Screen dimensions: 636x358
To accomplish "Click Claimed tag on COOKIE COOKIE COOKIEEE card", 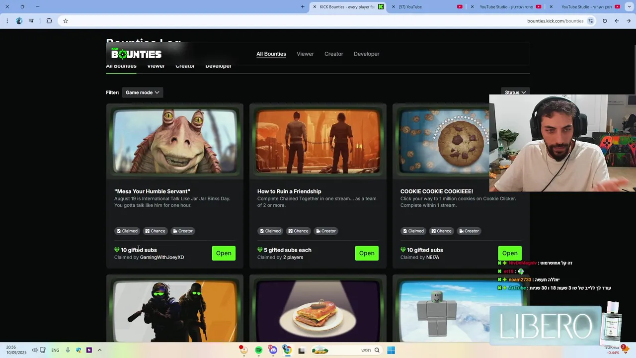I will pyautogui.click(x=413, y=231).
